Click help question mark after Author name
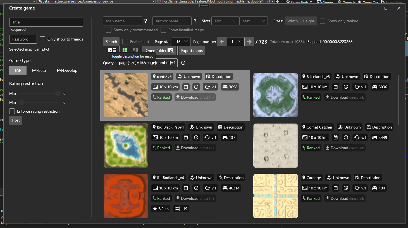The height and width of the screenshot is (228, 408). point(195,21)
